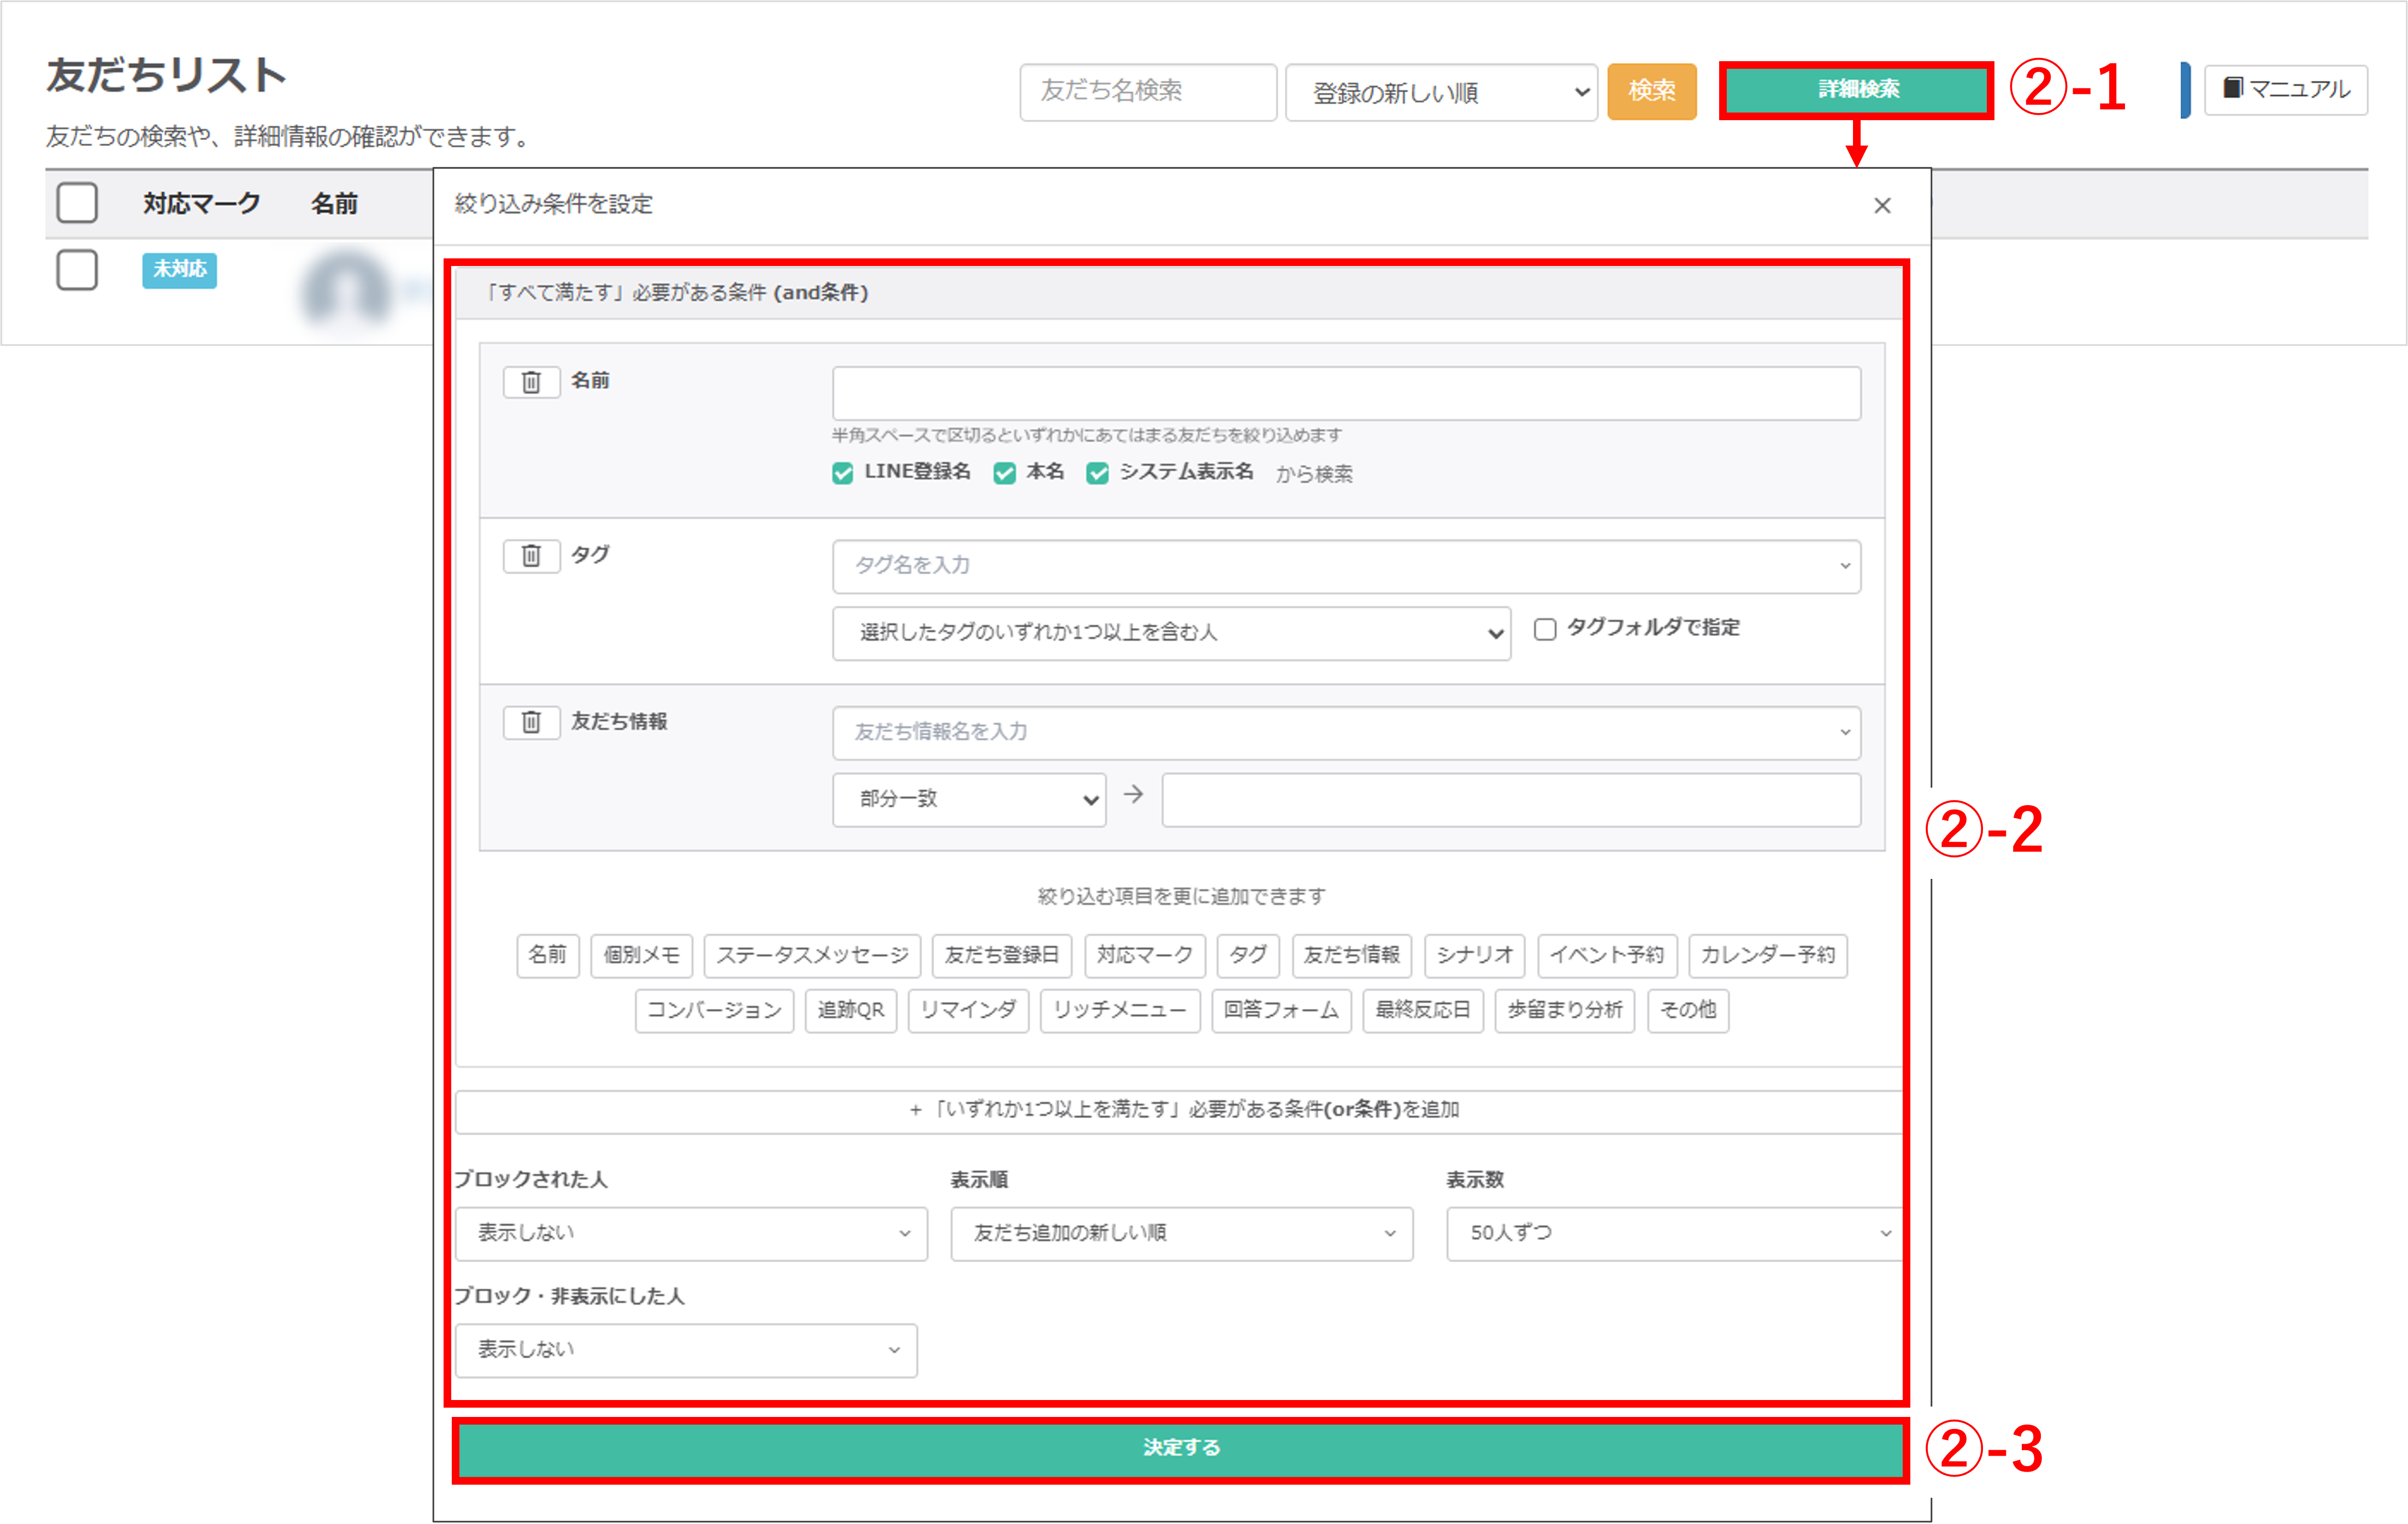Uncheck the LINE登録名 checkbox

coord(843,473)
